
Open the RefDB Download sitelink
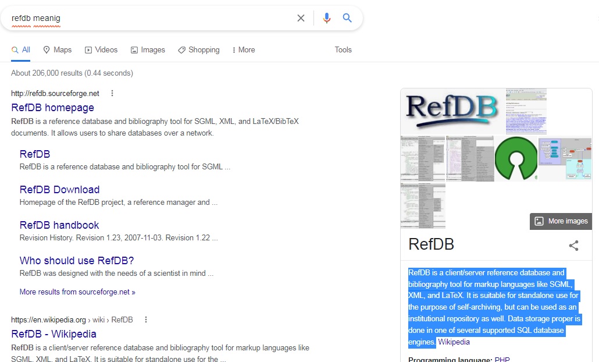[x=59, y=190]
